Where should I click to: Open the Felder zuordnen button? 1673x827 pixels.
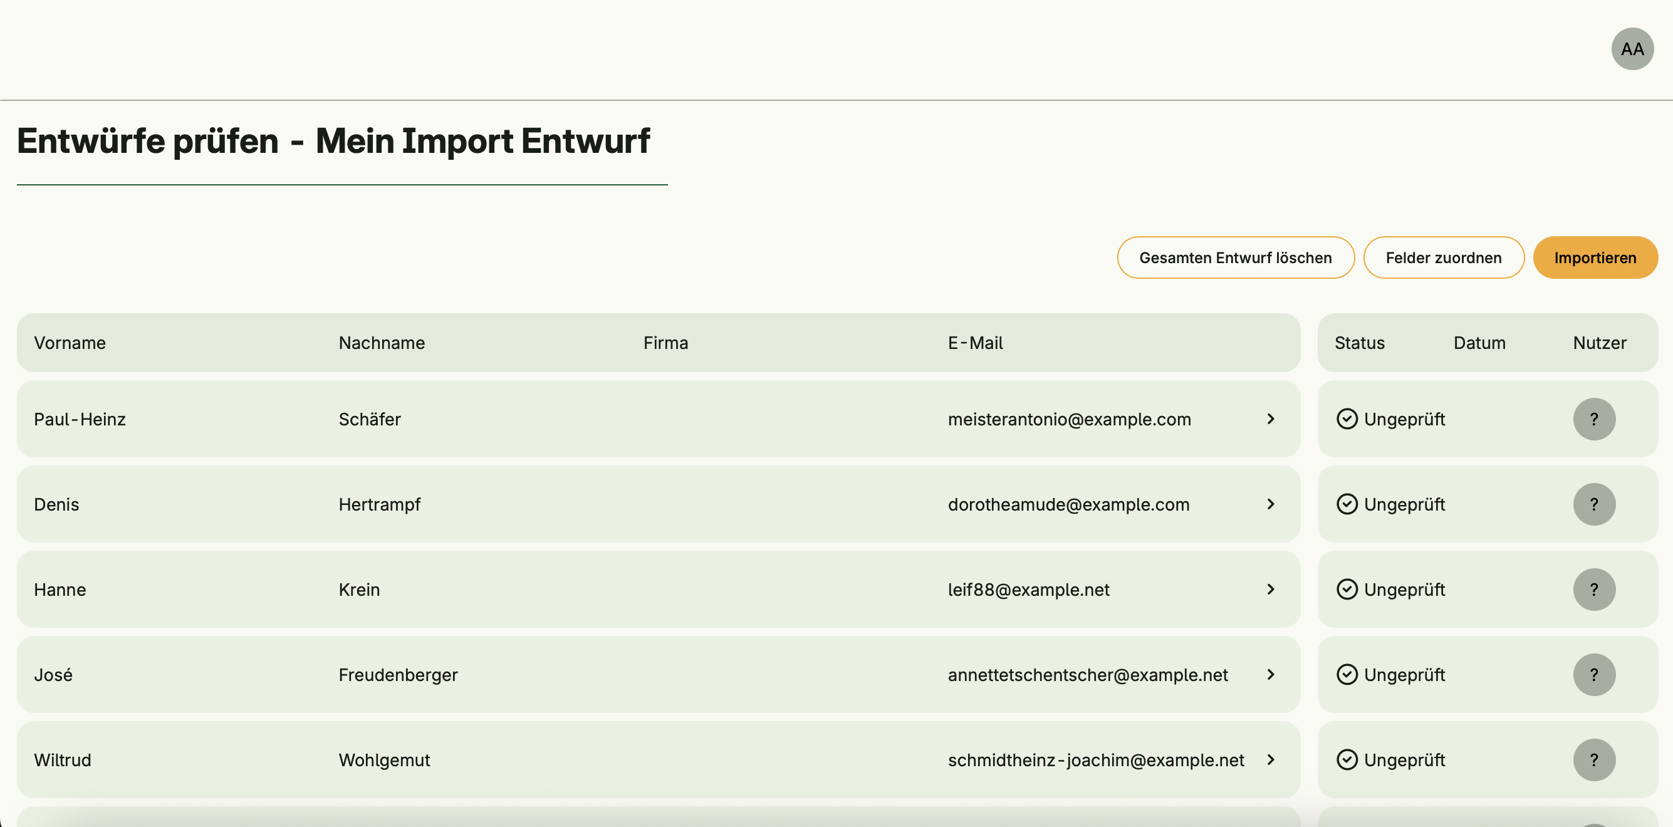pyautogui.click(x=1443, y=257)
